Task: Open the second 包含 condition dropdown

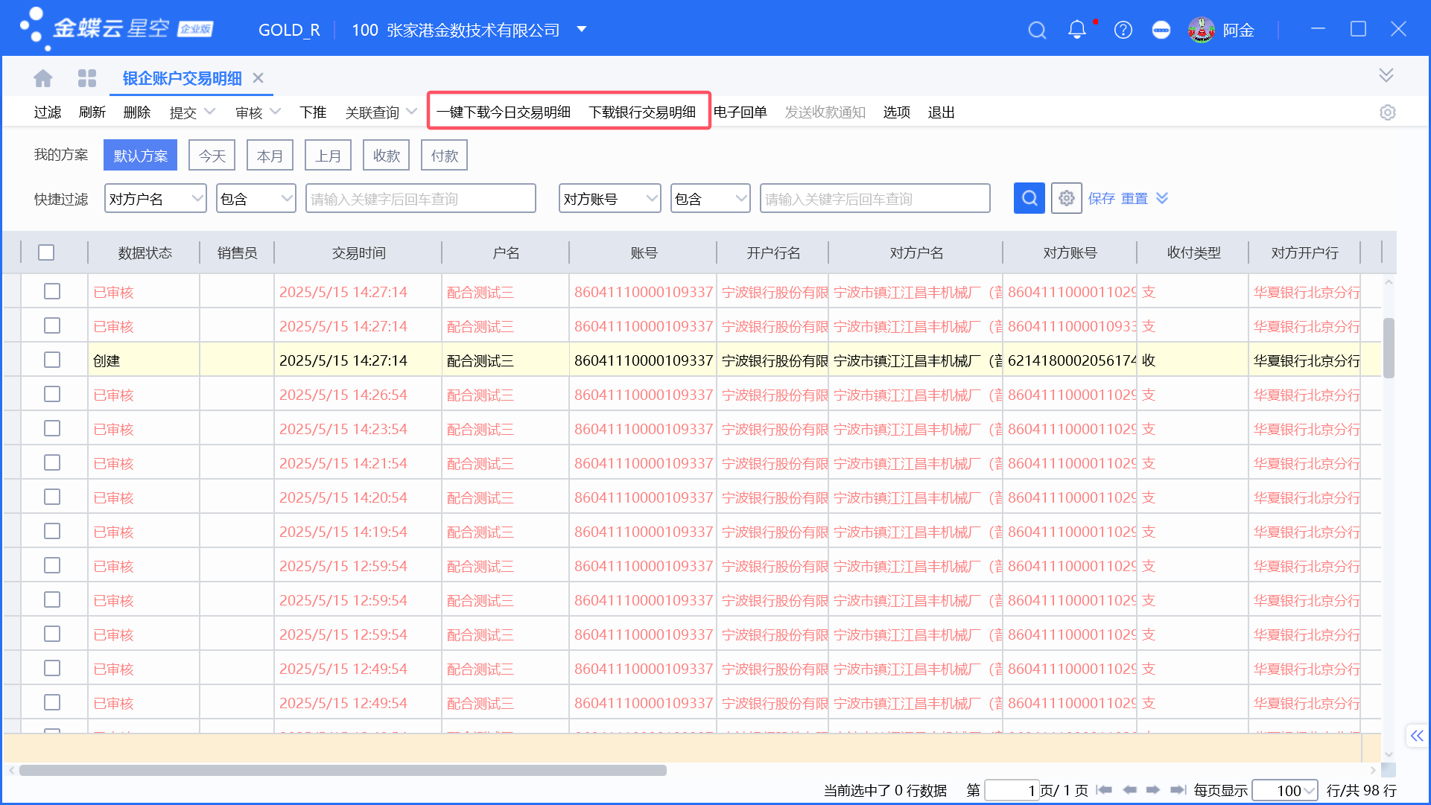Action: tap(711, 199)
